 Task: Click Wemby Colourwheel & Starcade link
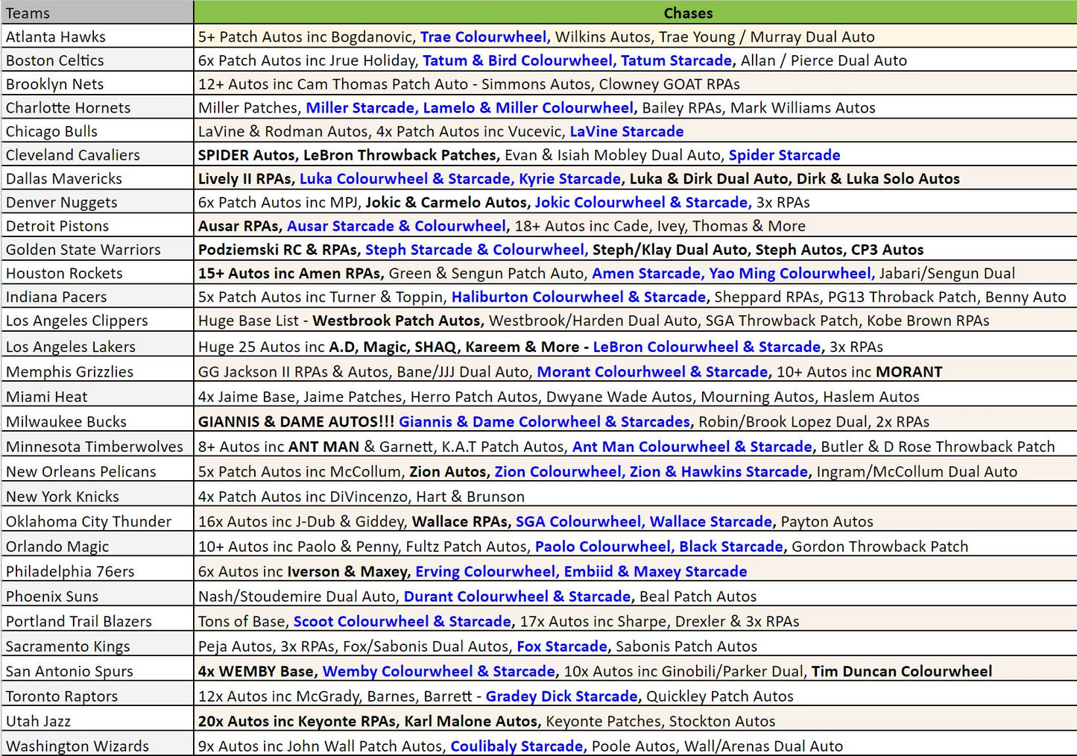[x=438, y=671]
